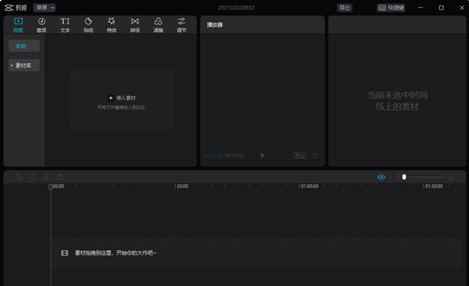Click the play button in the player

[x=262, y=155]
